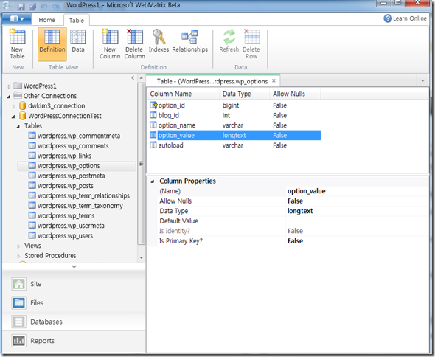Add a New Column
The height and width of the screenshot is (357, 435).
point(110,44)
